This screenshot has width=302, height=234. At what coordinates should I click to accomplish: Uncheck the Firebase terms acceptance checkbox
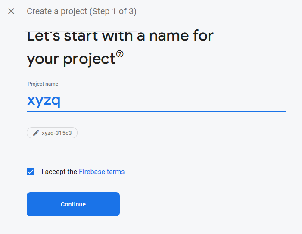point(31,172)
